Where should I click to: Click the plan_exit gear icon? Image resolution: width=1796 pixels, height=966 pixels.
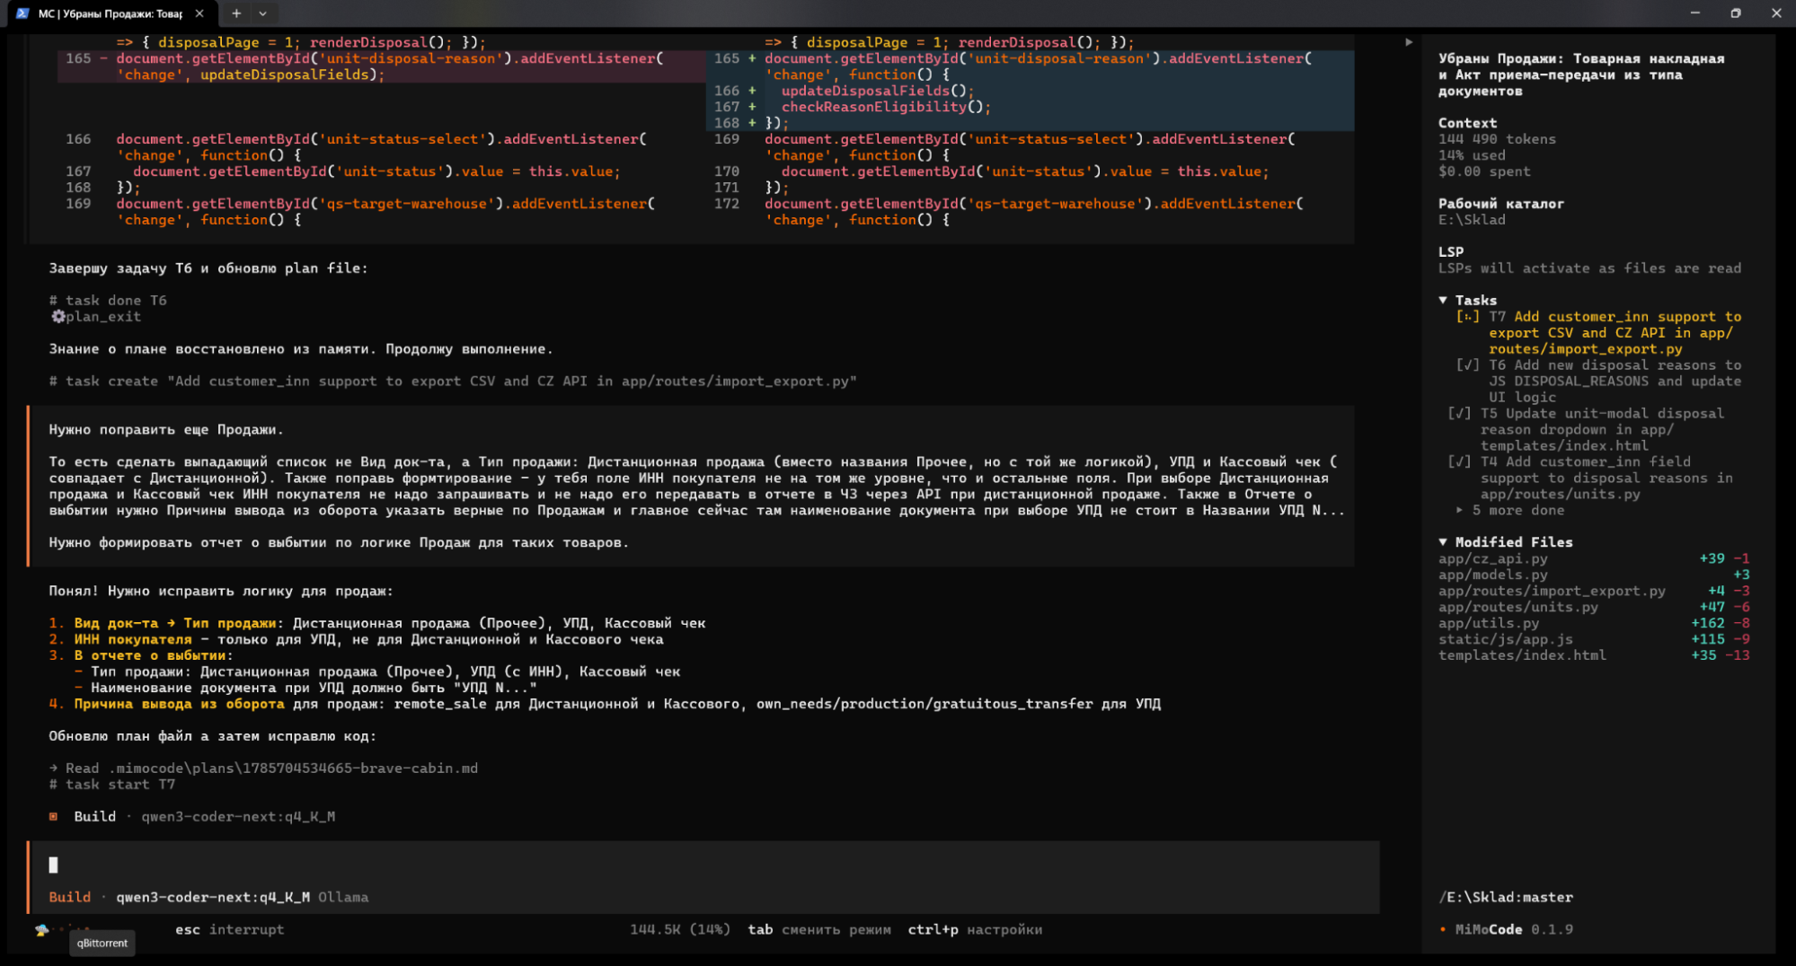(58, 317)
